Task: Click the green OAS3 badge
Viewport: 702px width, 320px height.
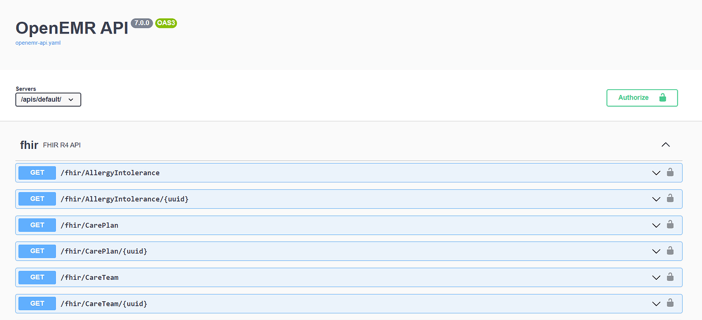Action: (166, 23)
